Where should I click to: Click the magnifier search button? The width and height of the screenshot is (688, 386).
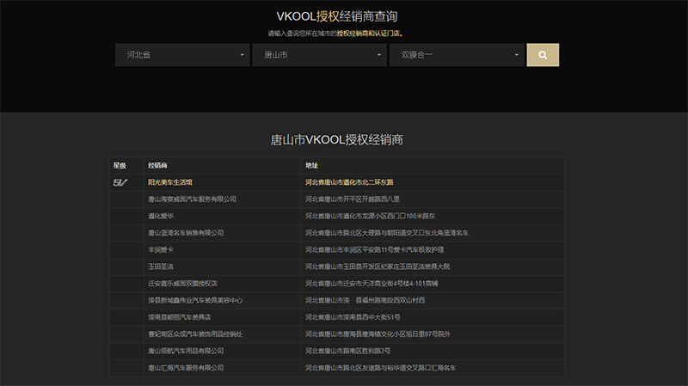click(x=543, y=55)
